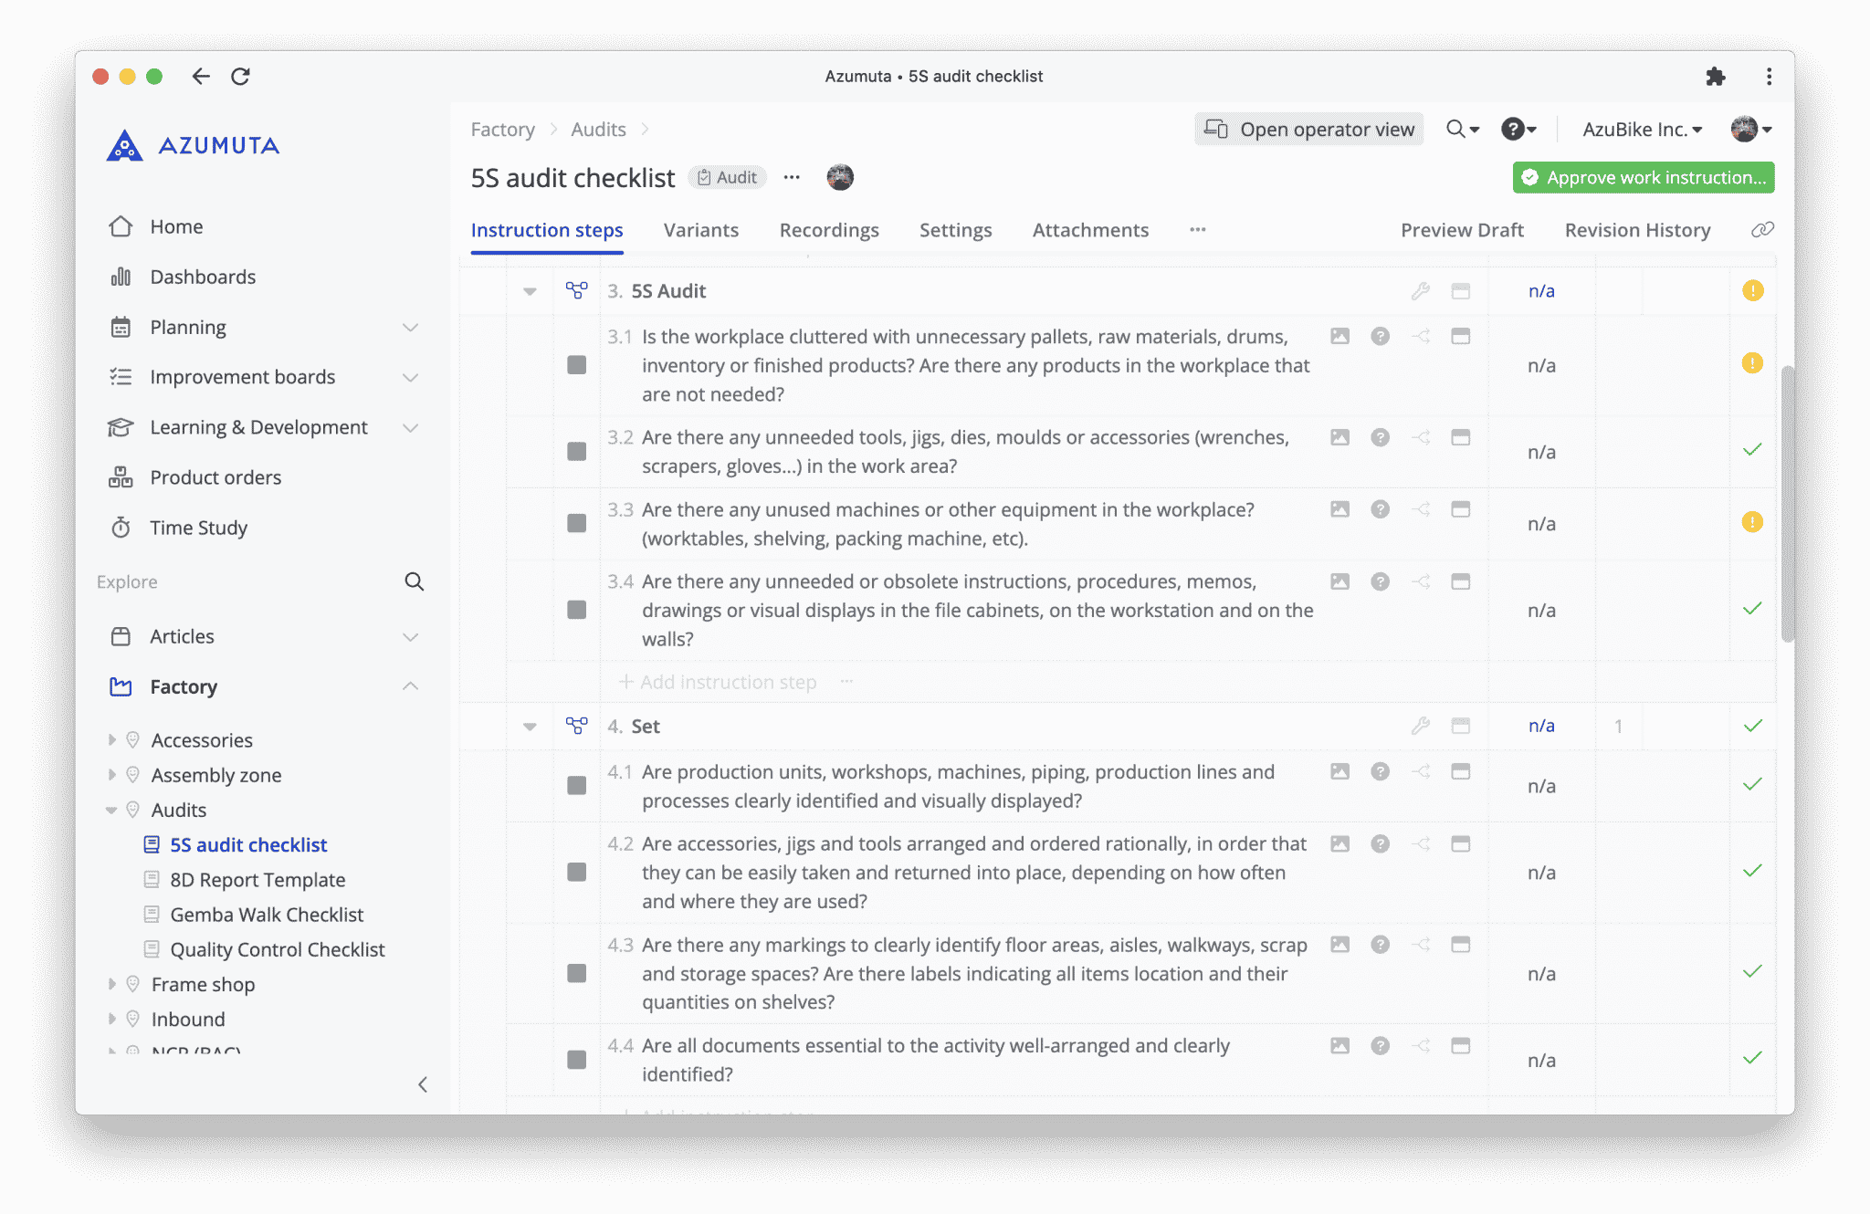Open the AzuBike Inc. dropdown

click(x=1641, y=129)
